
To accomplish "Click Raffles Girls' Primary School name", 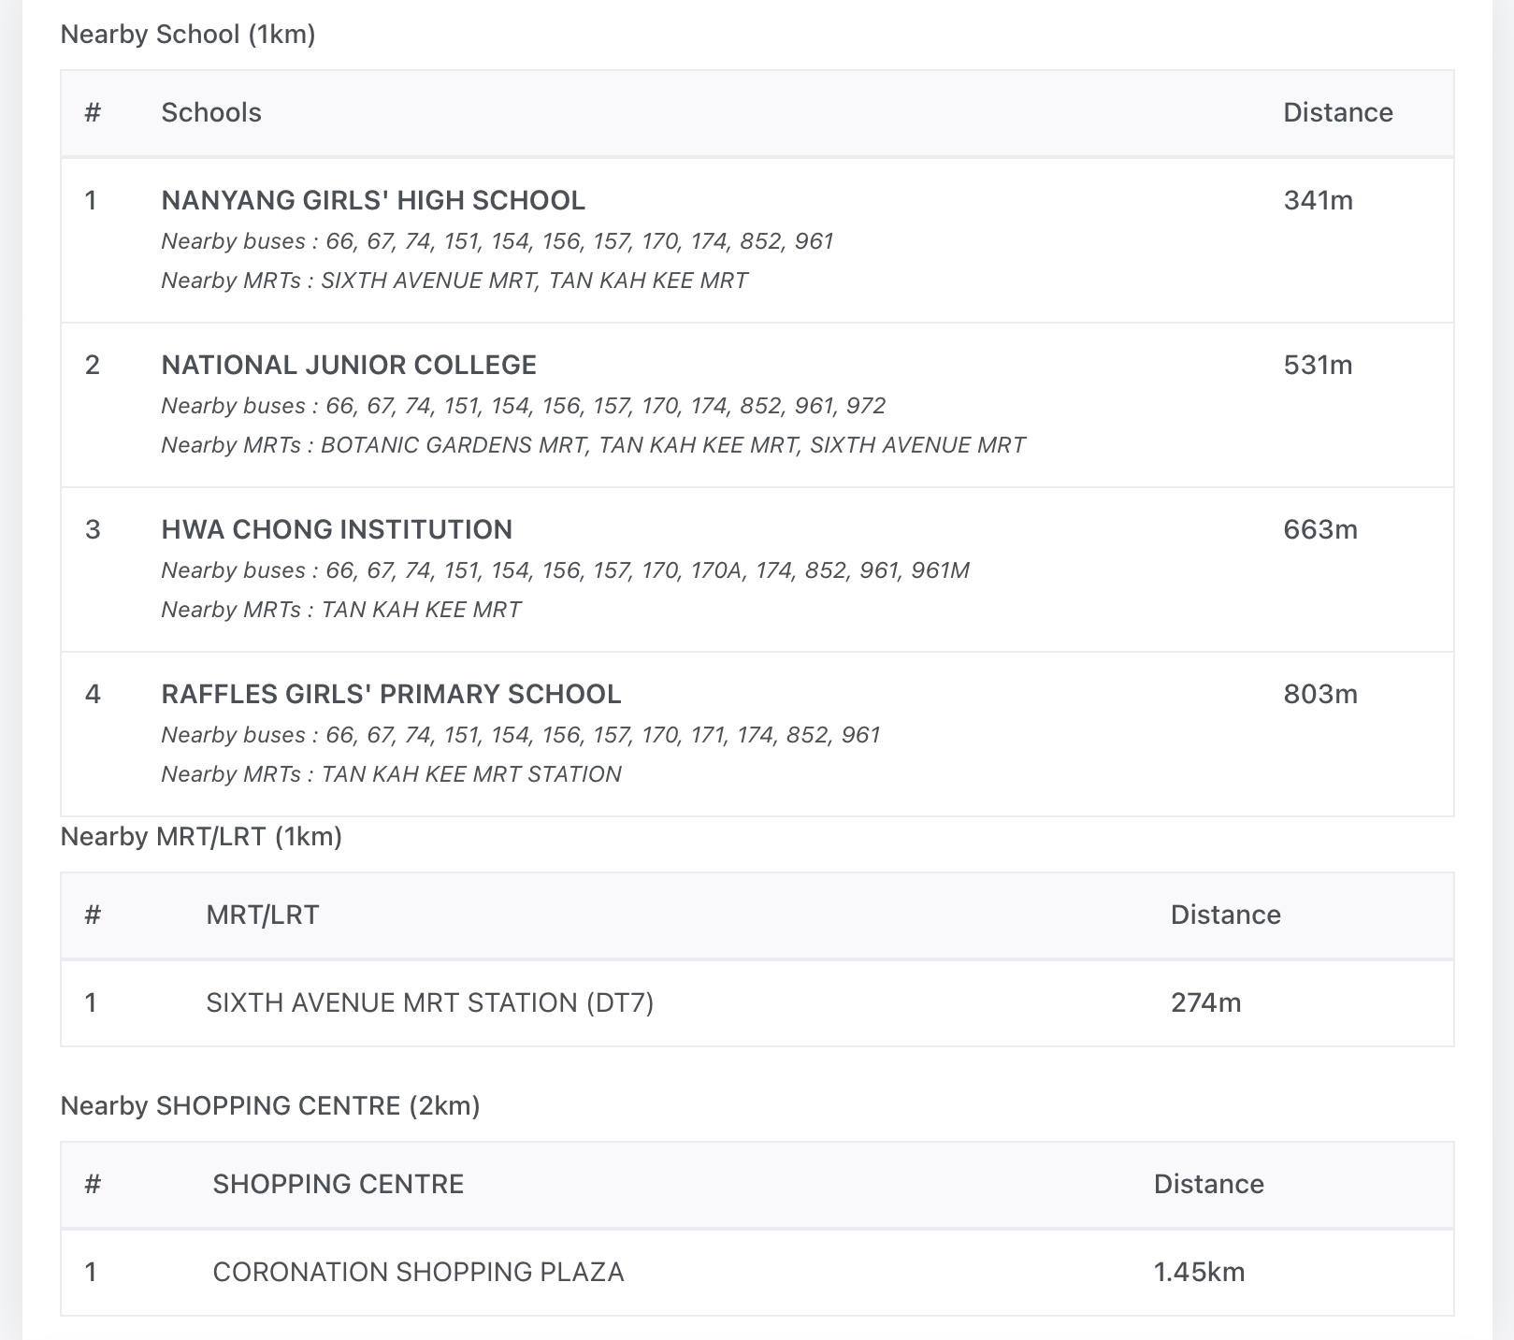I will [x=391, y=694].
